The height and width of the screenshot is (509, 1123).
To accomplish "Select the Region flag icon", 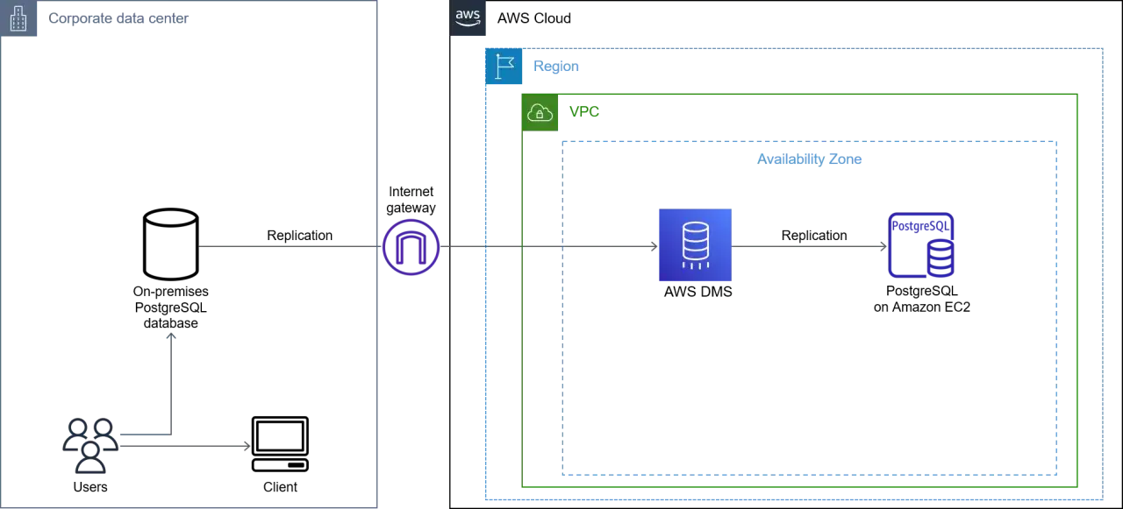I will pyautogui.click(x=504, y=66).
